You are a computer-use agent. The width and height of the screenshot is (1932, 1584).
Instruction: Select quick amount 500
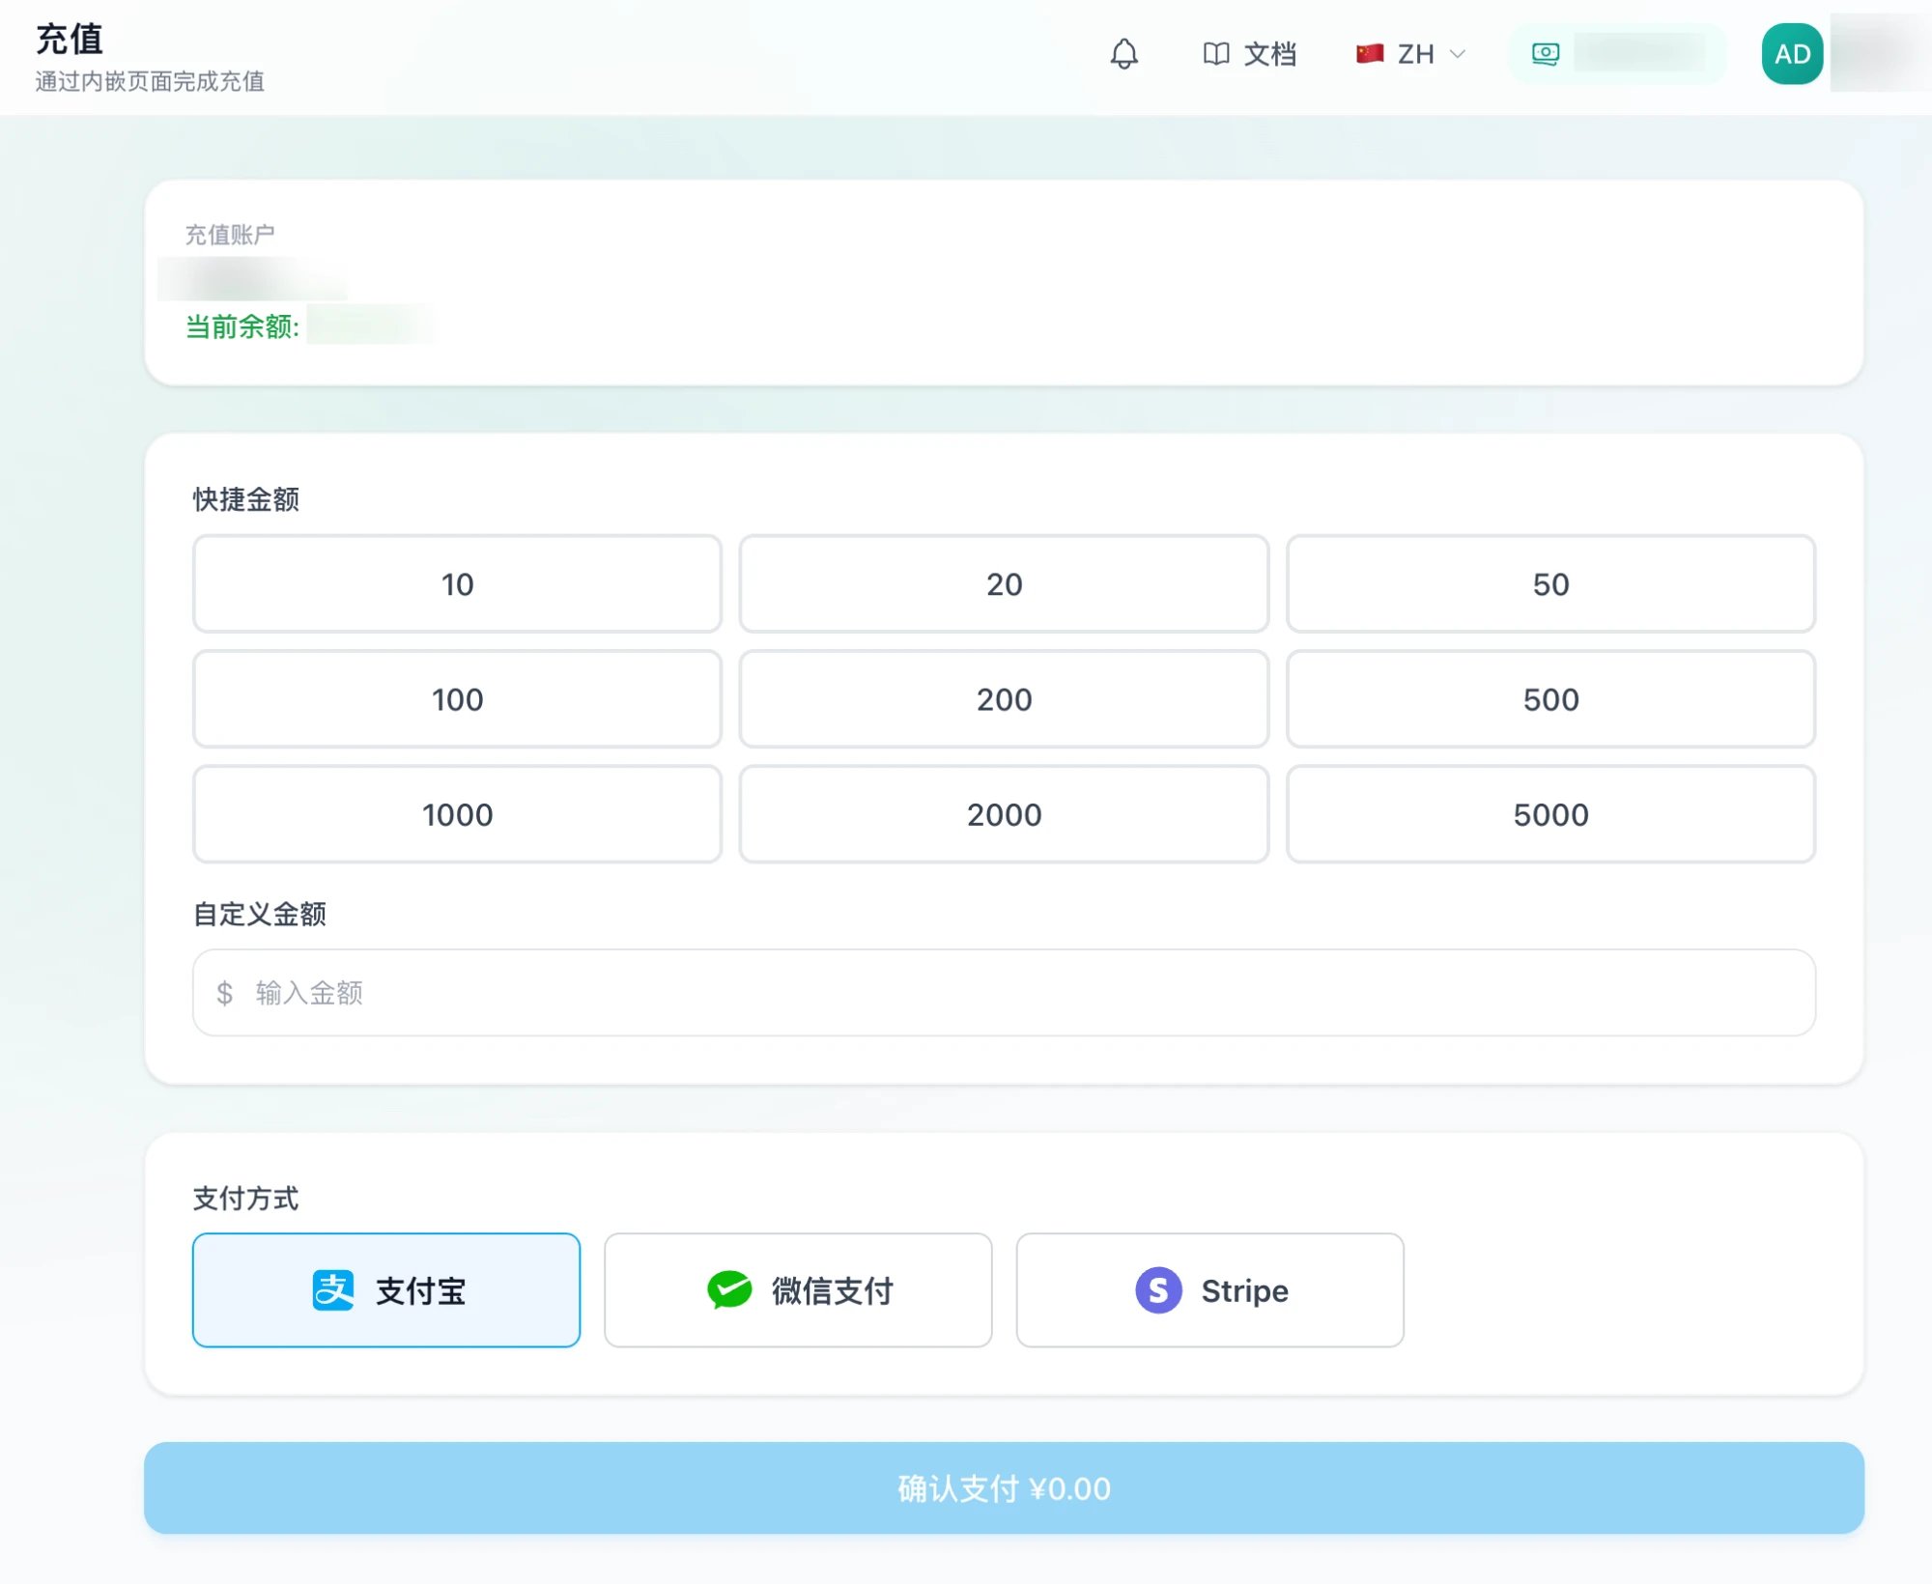click(1550, 699)
